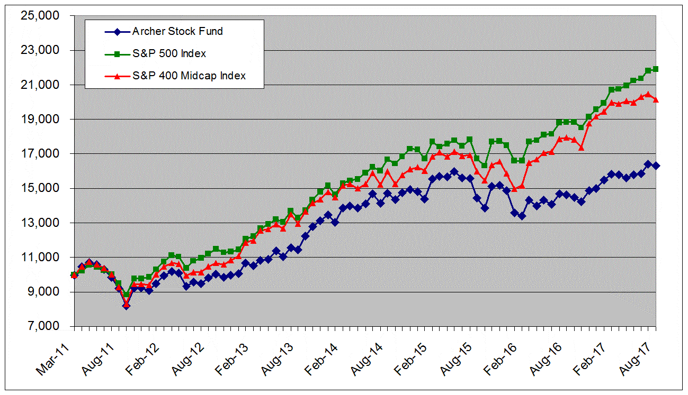The height and width of the screenshot is (395, 688).
Task: Click the final S&P 500 green data point
Action: tap(656, 69)
